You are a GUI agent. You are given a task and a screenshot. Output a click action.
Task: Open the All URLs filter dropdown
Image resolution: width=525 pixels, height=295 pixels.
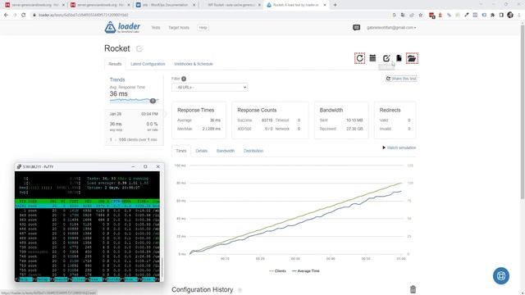(210, 88)
